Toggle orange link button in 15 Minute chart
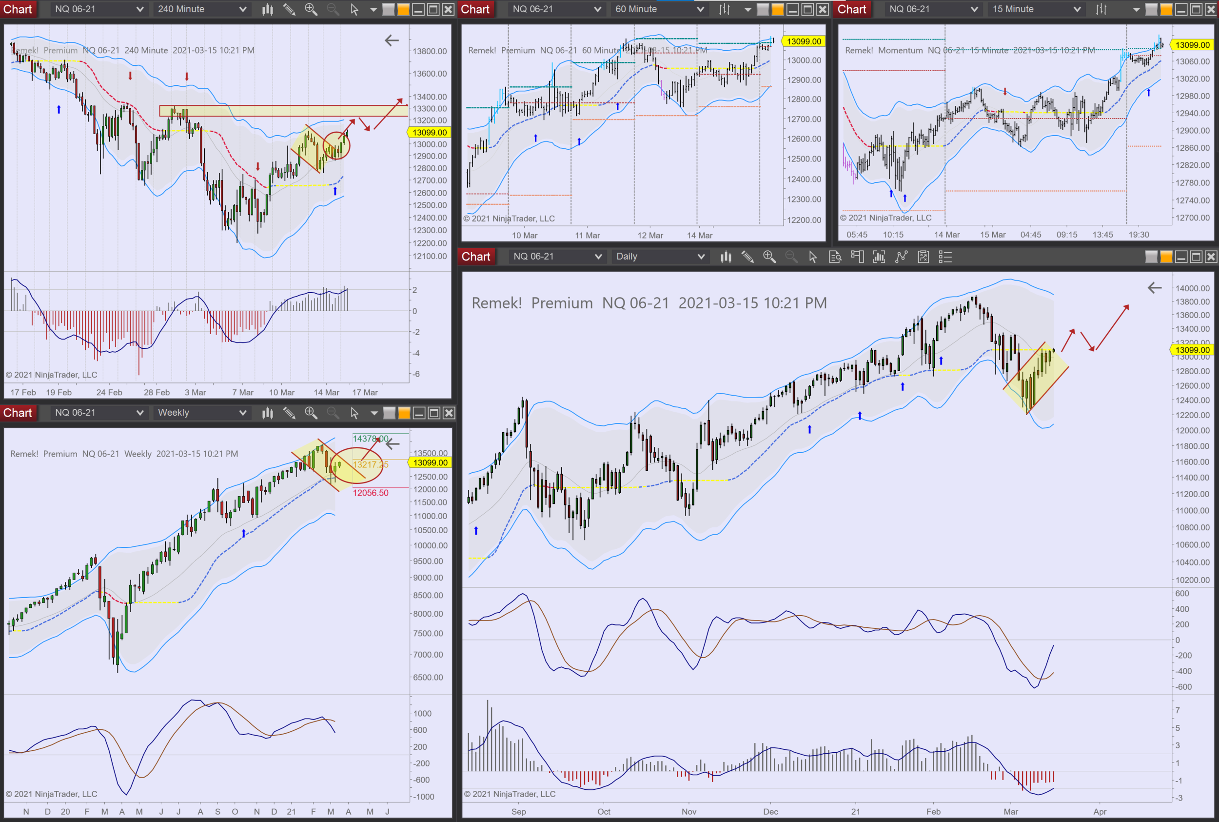The height and width of the screenshot is (822, 1219). pyautogui.click(x=1166, y=9)
